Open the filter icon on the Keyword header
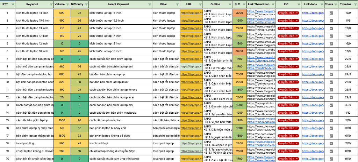This screenshot has height=162, width=358. pos(51,4)
